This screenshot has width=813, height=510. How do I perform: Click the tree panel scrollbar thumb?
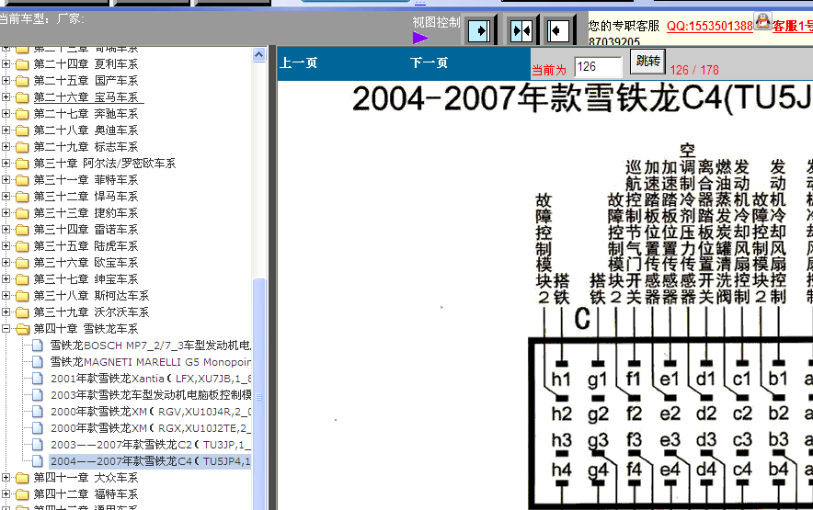pos(259,394)
